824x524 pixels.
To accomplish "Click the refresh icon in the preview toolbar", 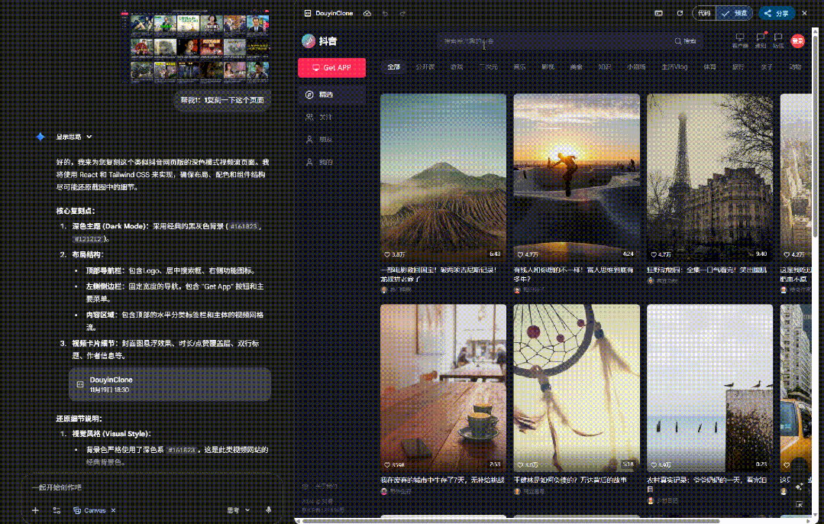I will [x=680, y=13].
